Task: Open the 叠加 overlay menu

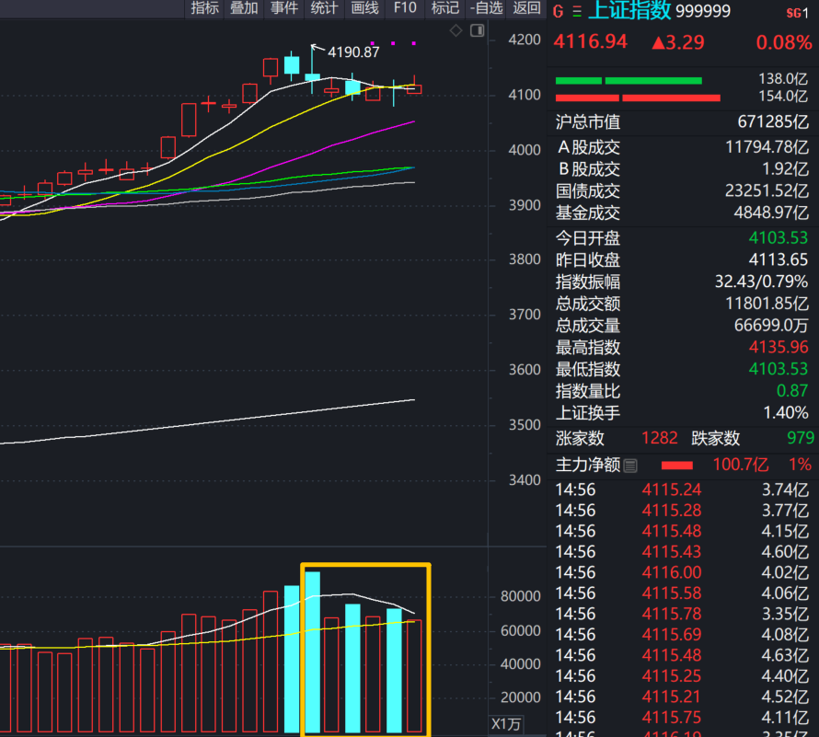Action: tap(244, 8)
